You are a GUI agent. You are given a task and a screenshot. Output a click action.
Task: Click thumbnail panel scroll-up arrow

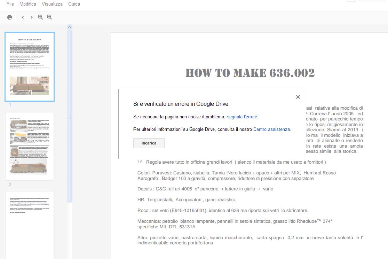(70, 27)
